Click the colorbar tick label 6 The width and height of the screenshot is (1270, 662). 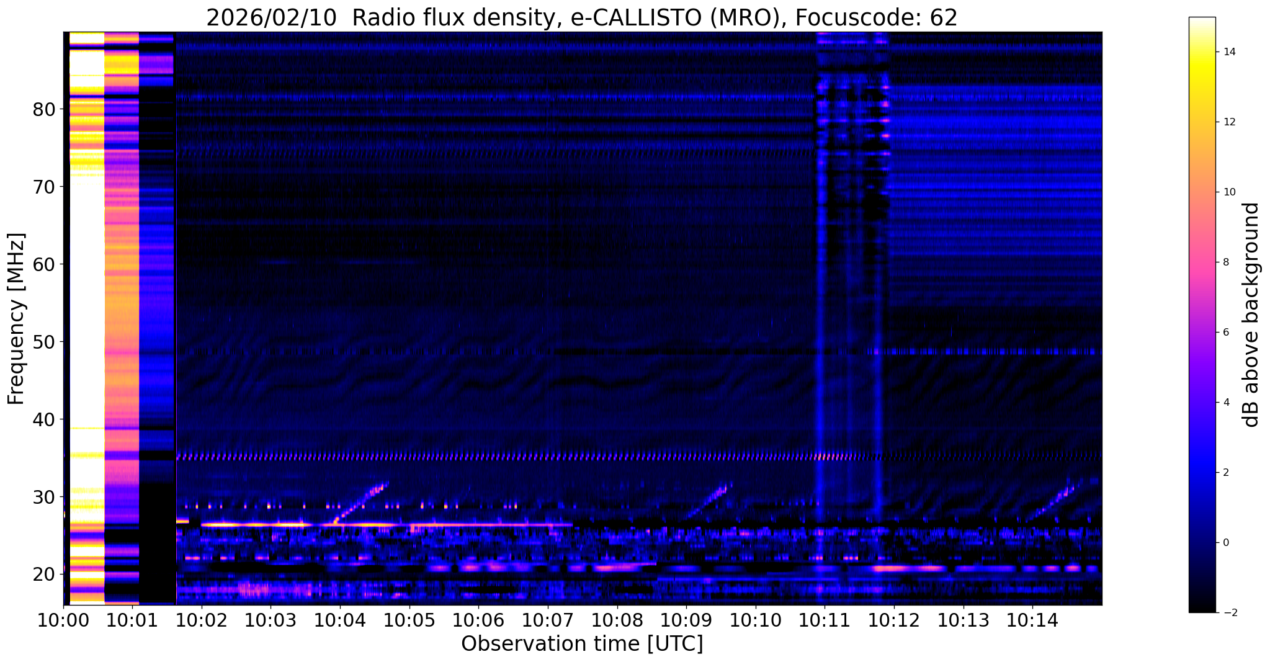pyautogui.click(x=1226, y=333)
